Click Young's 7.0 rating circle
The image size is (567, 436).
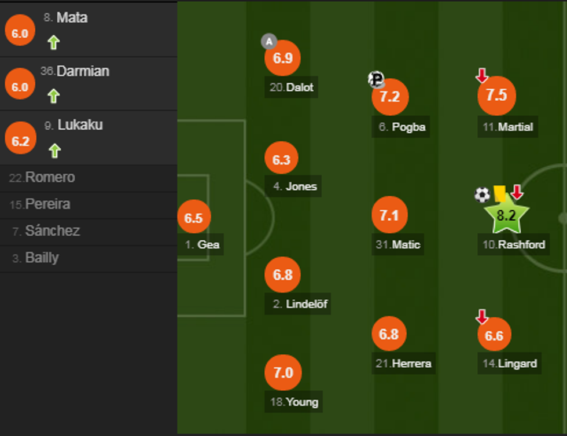(282, 373)
